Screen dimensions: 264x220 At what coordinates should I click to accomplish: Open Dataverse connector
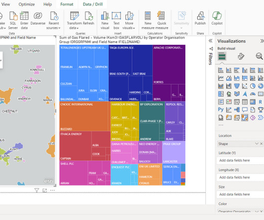(x=38, y=18)
